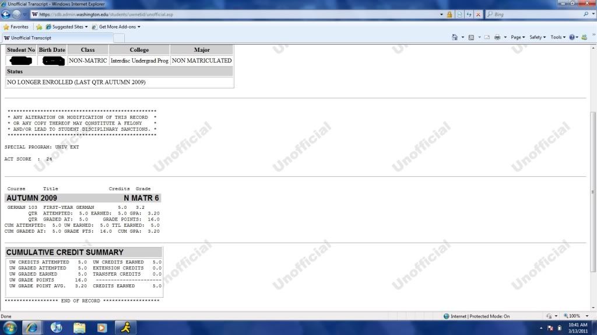Open the Help question mark icon
Viewport: 597px width, 335px height.
point(572,37)
